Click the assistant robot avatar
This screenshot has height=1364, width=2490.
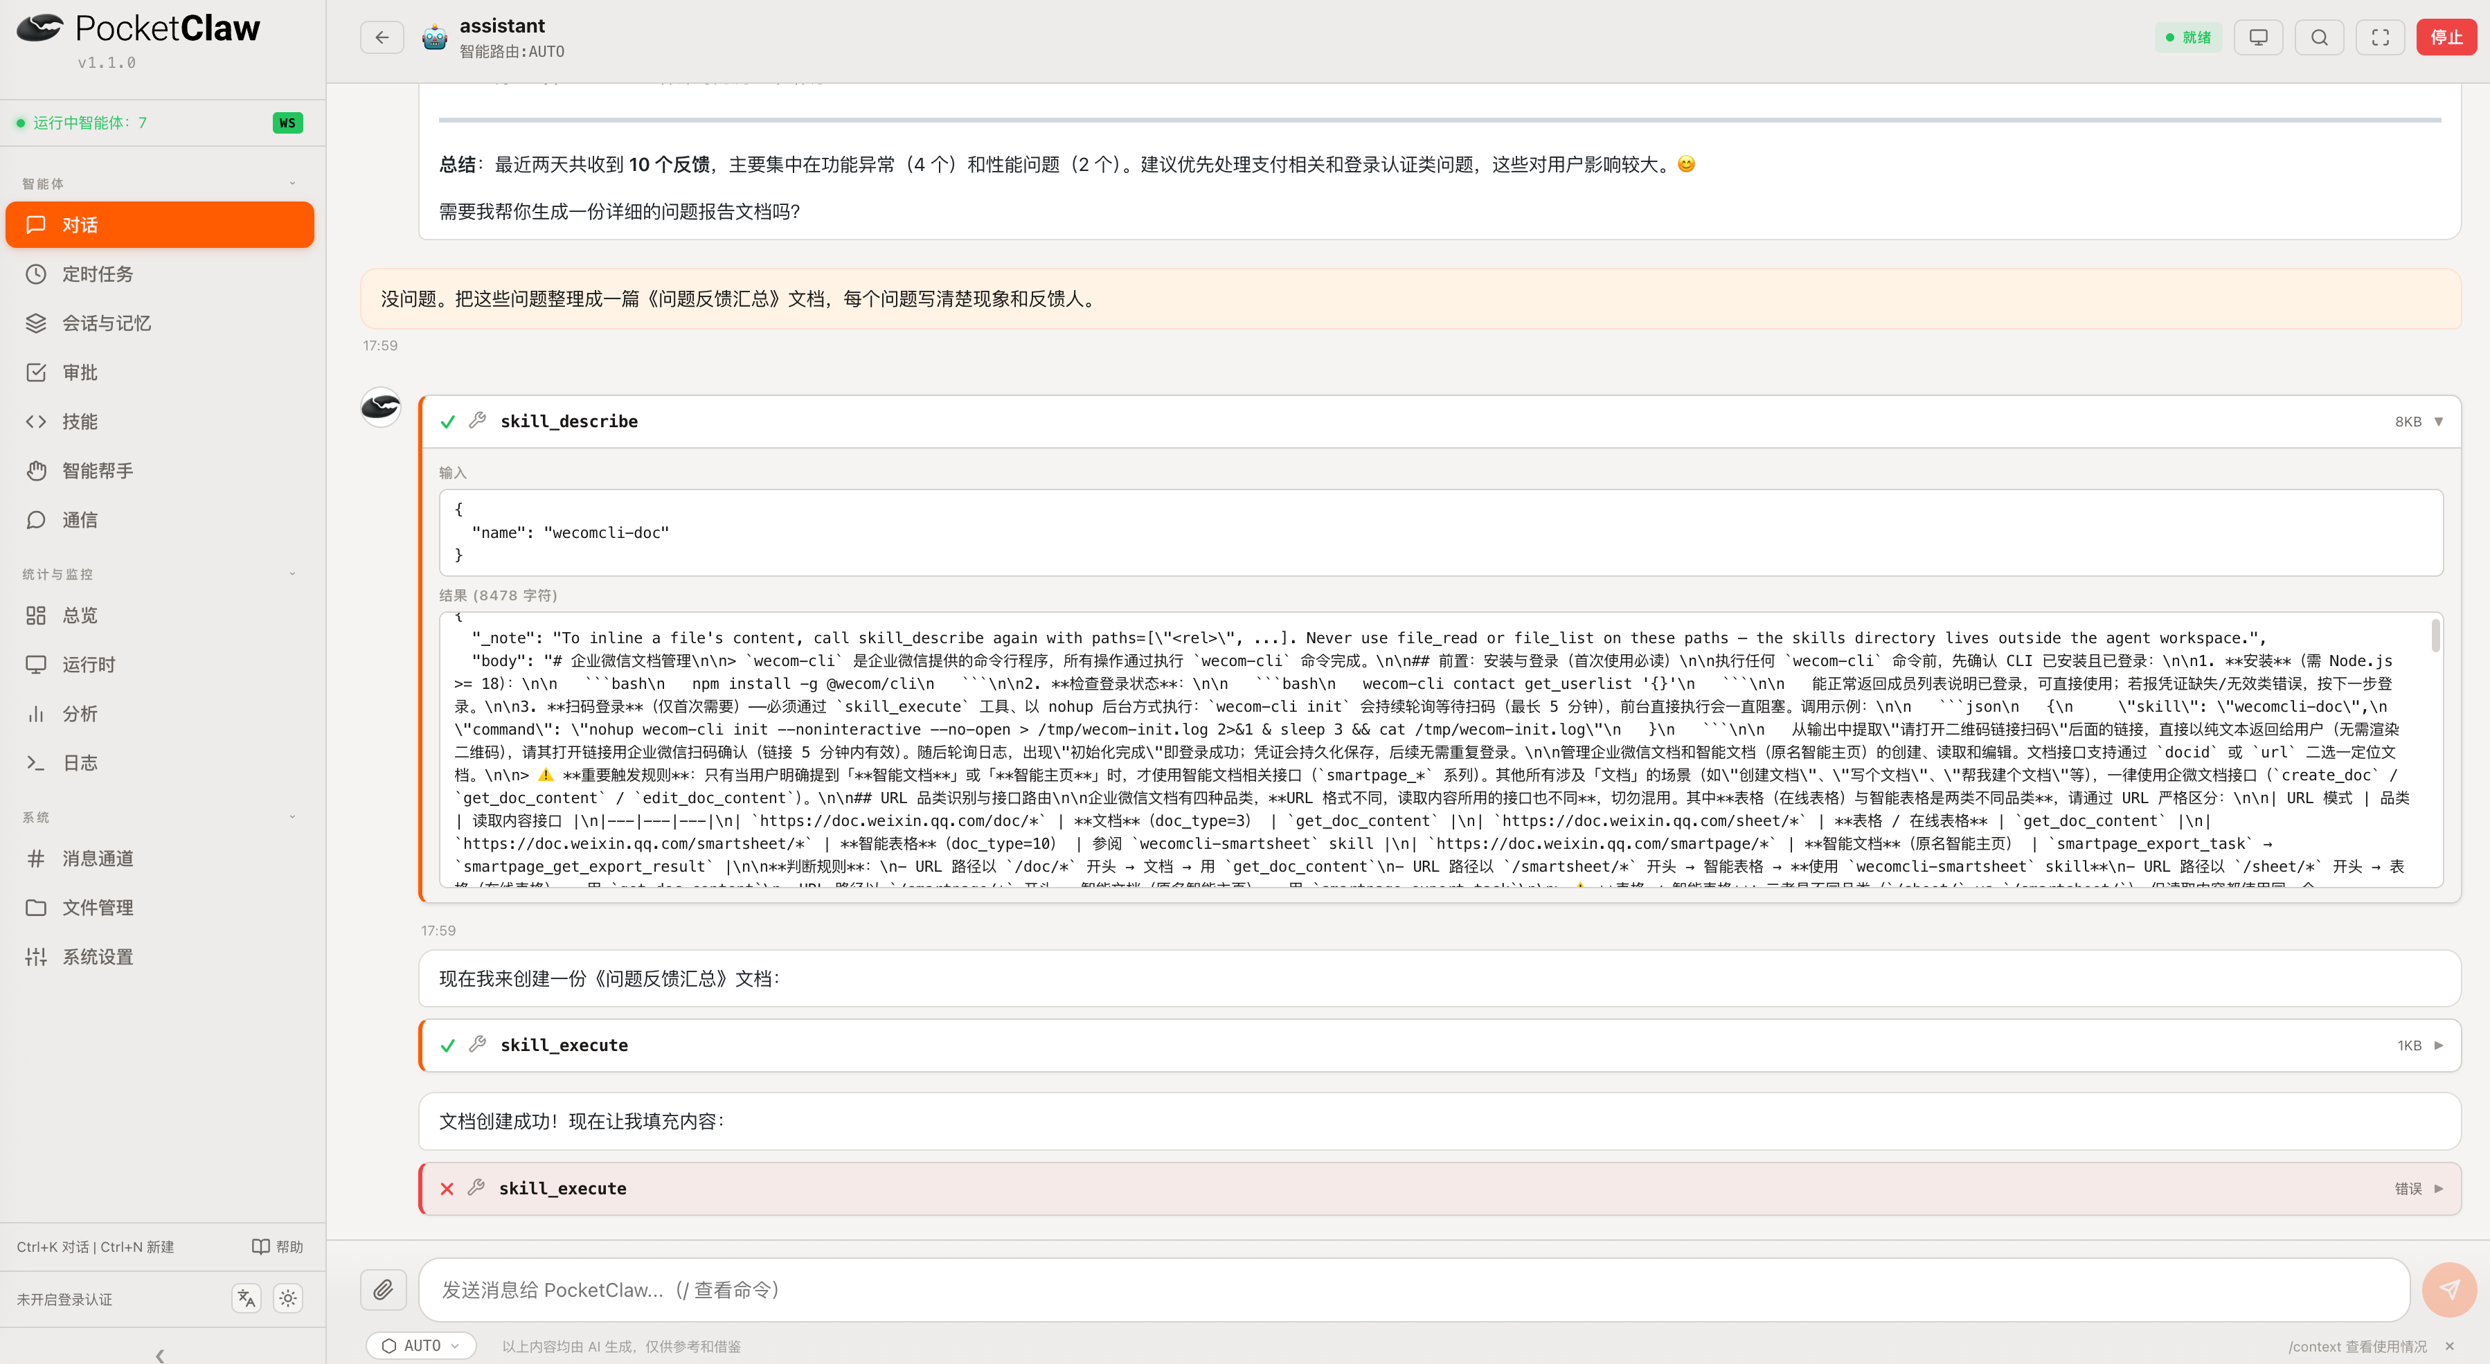point(434,37)
